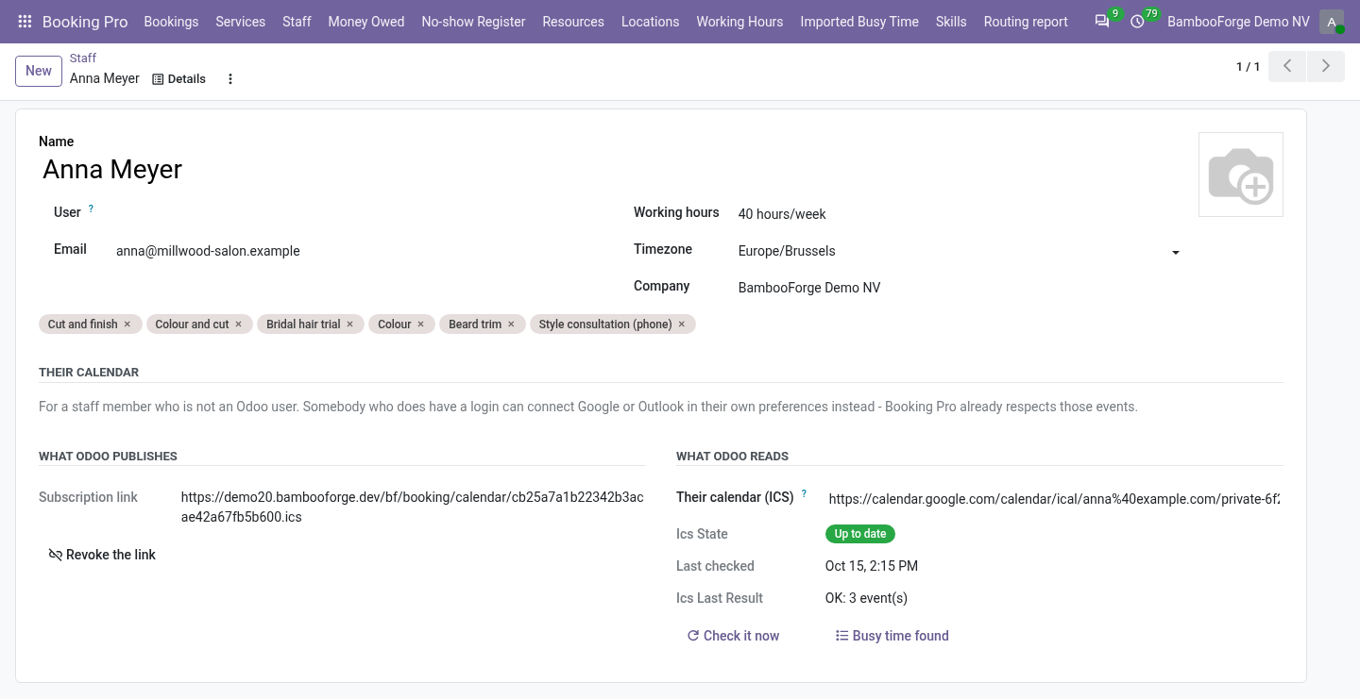Open the messages conversation icon
The height and width of the screenshot is (699, 1360).
coord(1102,21)
